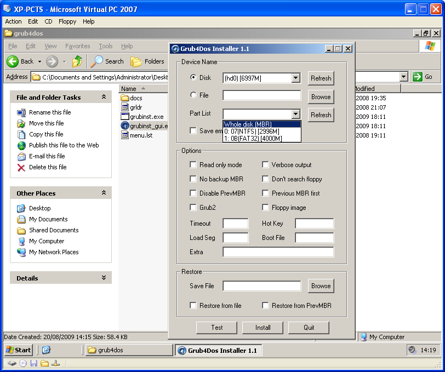Click the Virtual PC shared folder status icon
Viewport: 445px width, 372px height.
[44, 363]
